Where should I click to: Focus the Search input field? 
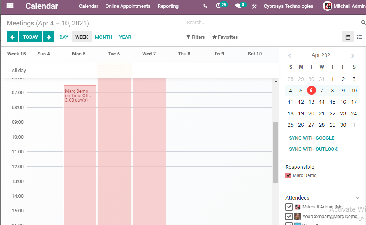click(273, 23)
